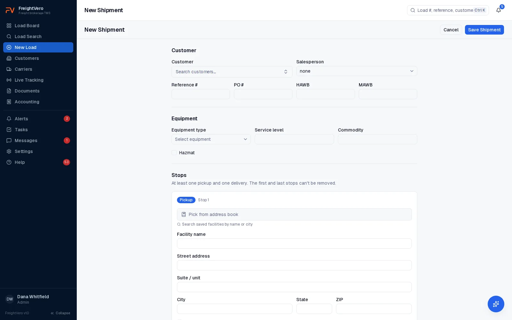Click the Carriers truck icon

[9, 69]
